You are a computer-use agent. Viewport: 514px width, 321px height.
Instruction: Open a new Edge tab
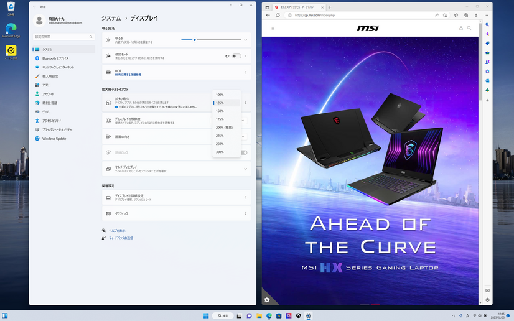329,7
